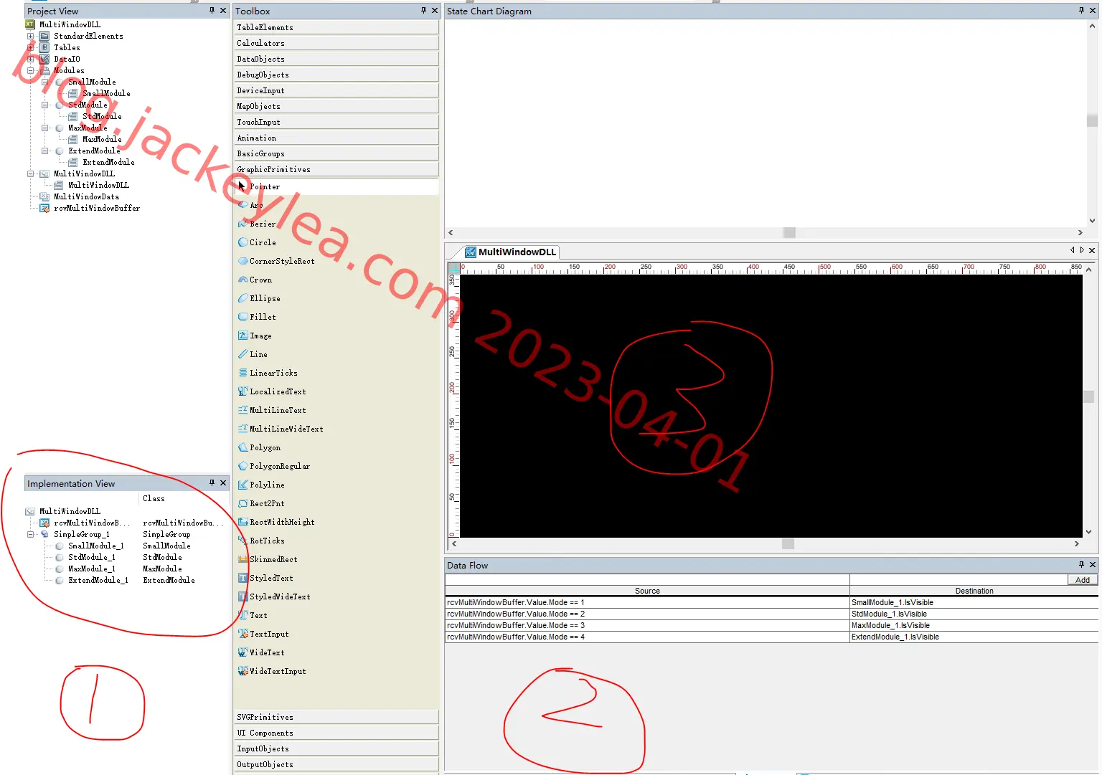The image size is (1102, 775).
Task: Expand the Tables tree node
Action: [30, 47]
